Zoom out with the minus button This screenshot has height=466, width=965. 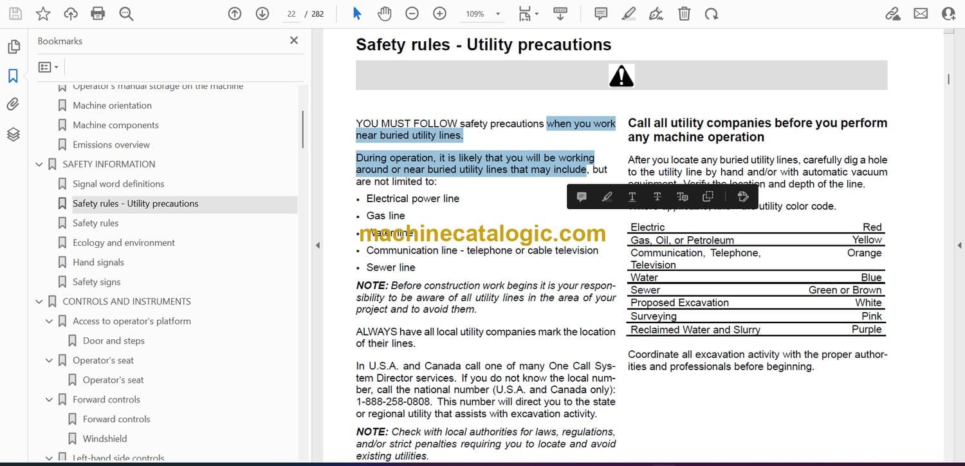(x=412, y=14)
